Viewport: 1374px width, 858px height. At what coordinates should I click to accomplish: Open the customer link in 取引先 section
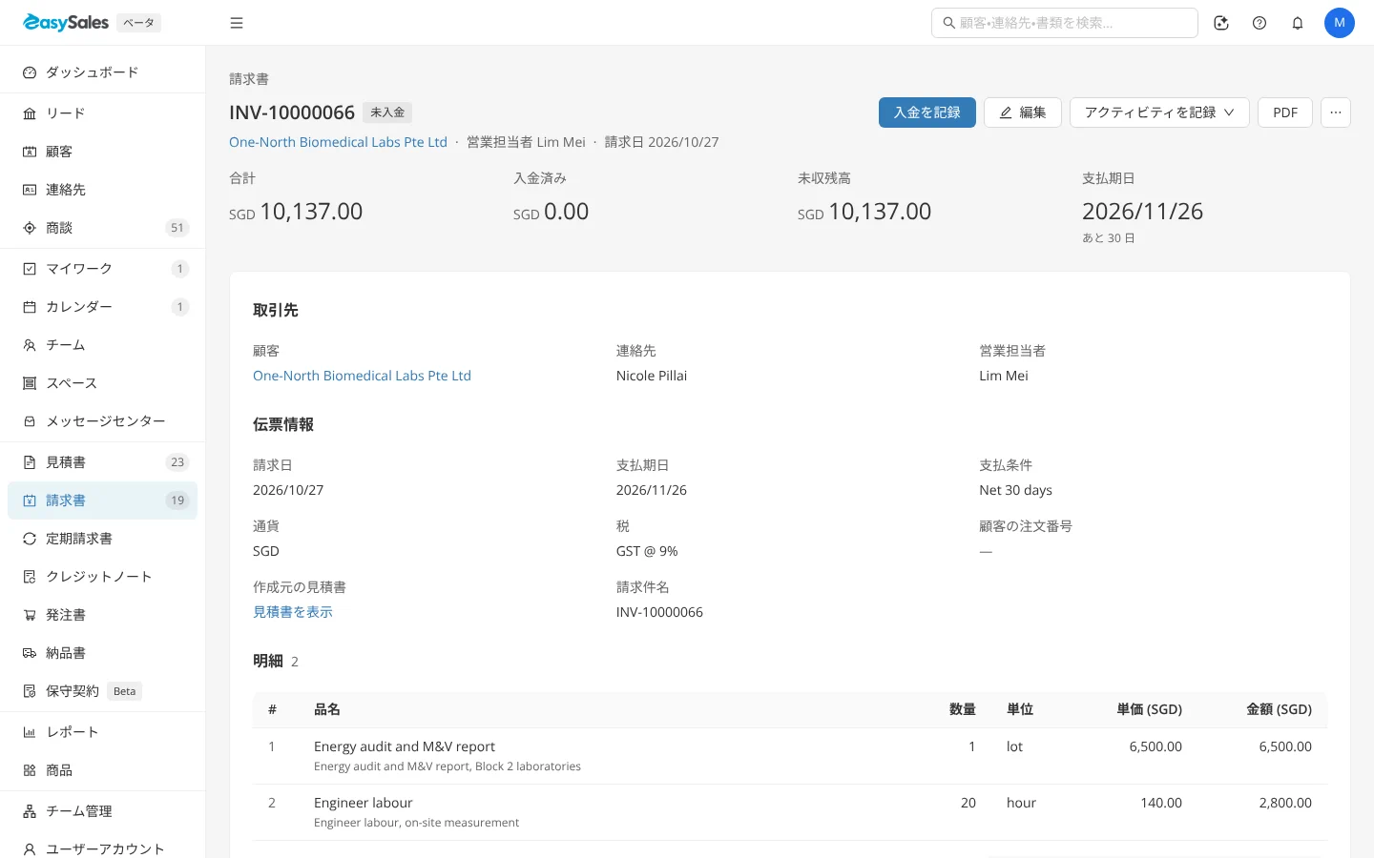(x=362, y=376)
